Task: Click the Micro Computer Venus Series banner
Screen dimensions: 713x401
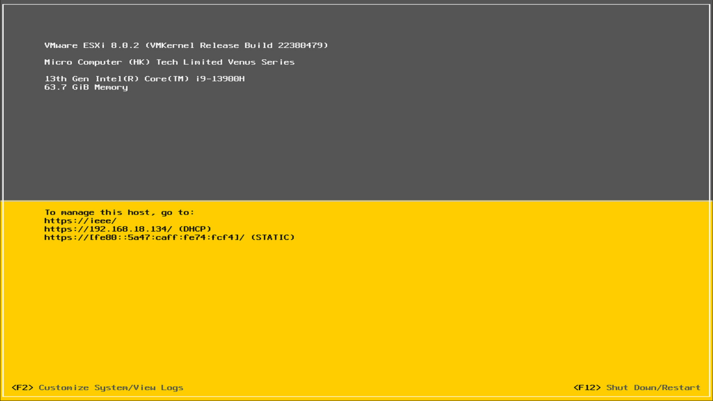Action: [x=169, y=62]
